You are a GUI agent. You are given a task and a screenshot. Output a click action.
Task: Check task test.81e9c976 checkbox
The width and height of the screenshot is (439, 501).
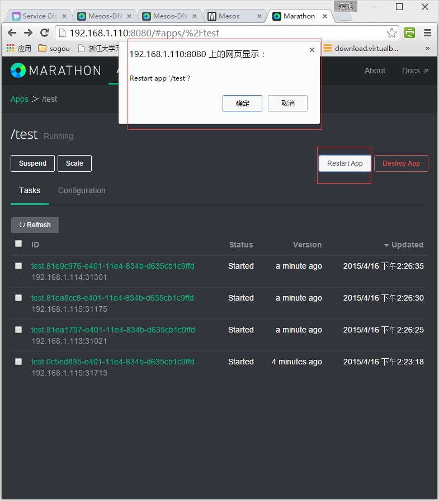pyautogui.click(x=18, y=266)
